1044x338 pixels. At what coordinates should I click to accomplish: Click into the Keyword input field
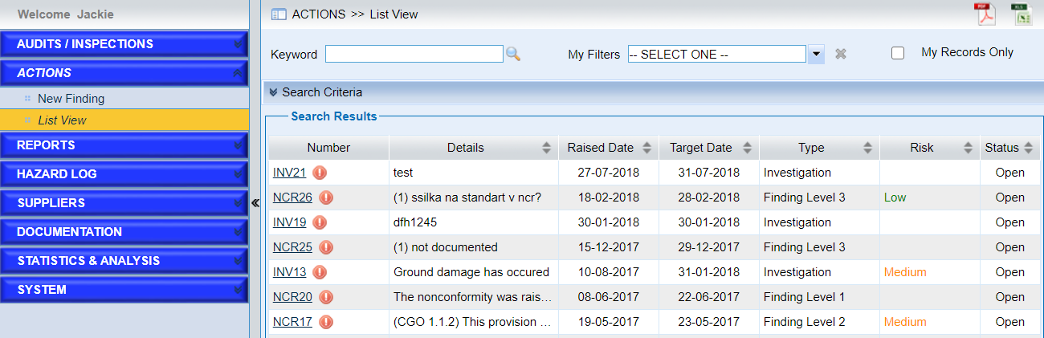coord(414,54)
